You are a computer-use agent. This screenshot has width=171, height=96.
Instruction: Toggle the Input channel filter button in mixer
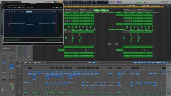(149, 63)
